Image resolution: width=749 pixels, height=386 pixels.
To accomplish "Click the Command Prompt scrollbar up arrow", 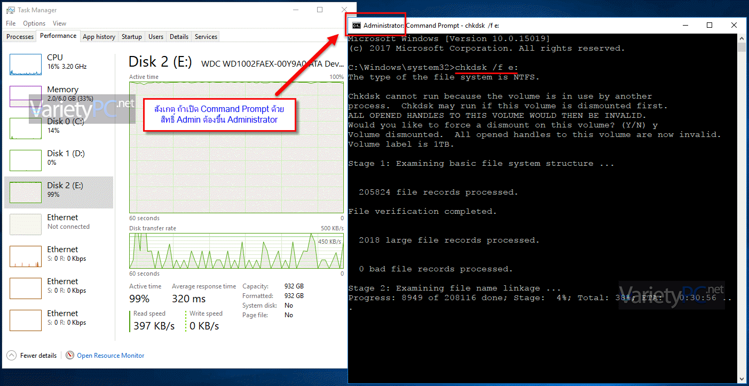I will click(x=742, y=38).
